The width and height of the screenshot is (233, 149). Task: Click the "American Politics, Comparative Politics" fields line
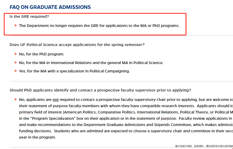coord(126,112)
